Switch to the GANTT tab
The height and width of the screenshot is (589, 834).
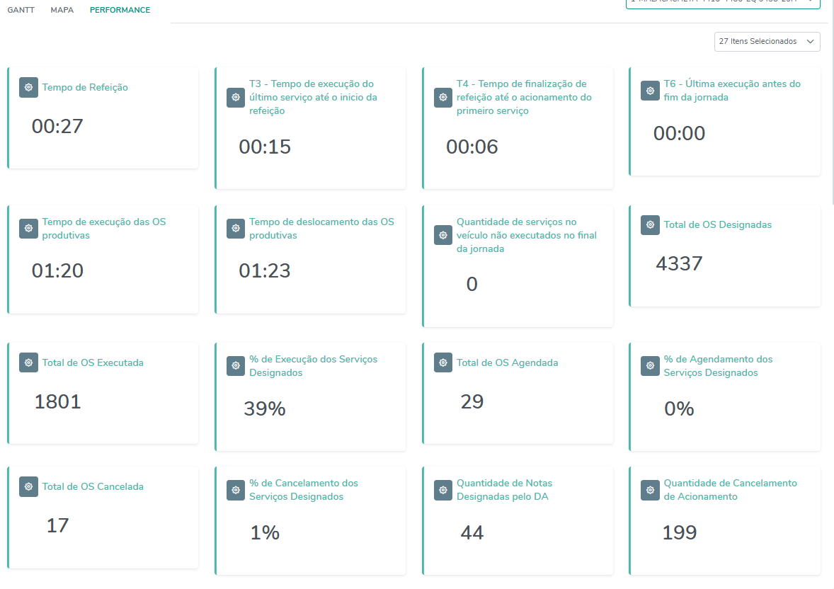[x=21, y=11]
